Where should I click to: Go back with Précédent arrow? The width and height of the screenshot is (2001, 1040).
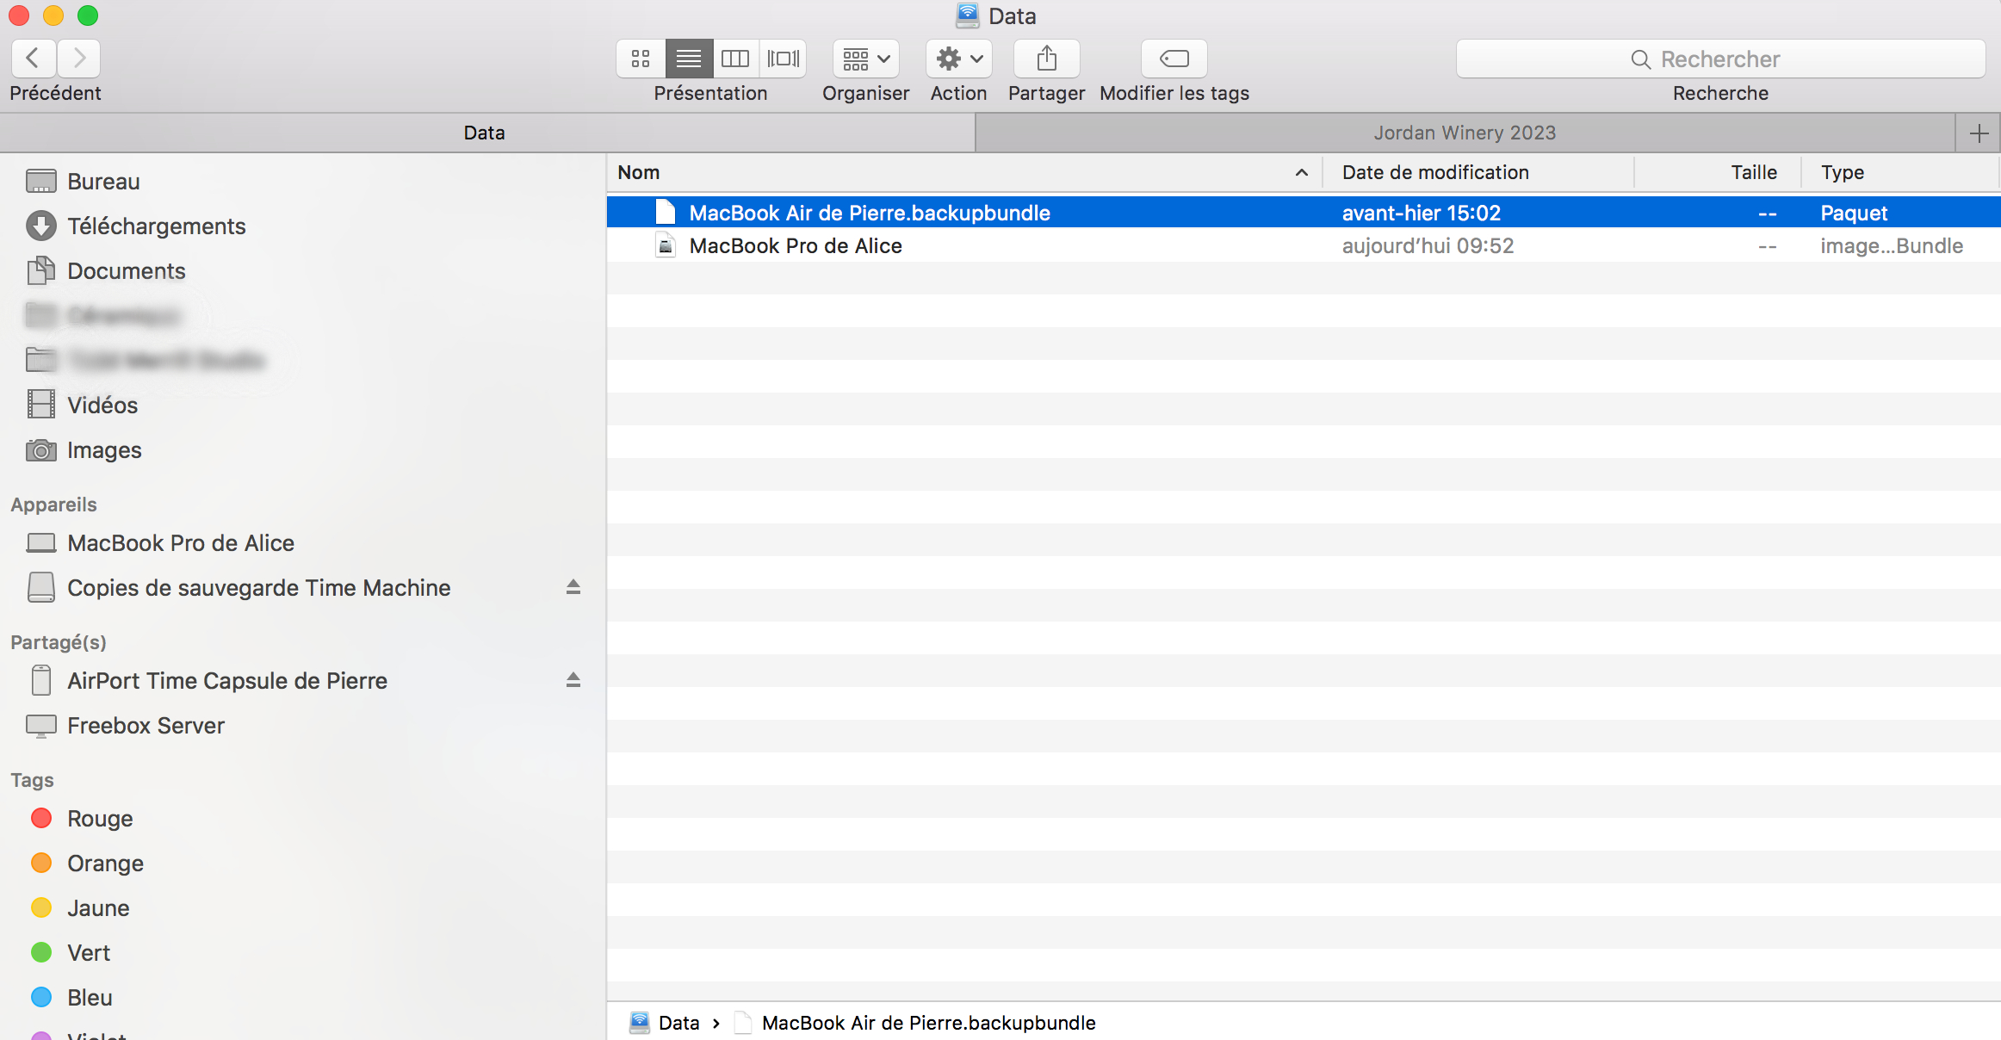coord(34,59)
